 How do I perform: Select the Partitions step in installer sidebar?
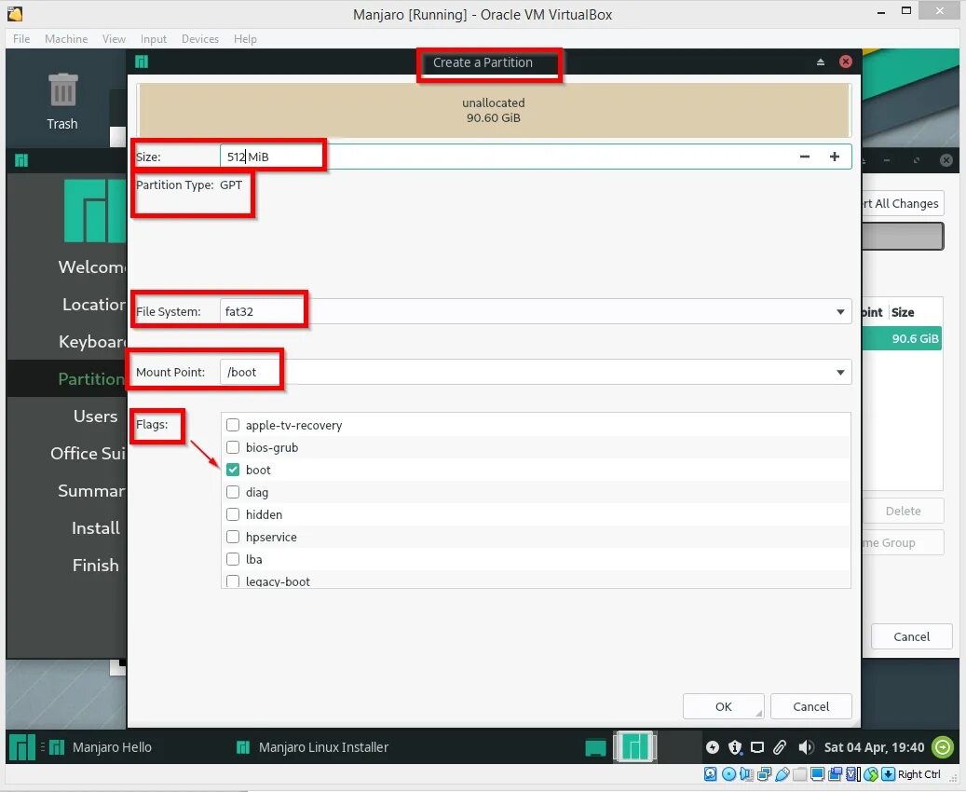[91, 379]
